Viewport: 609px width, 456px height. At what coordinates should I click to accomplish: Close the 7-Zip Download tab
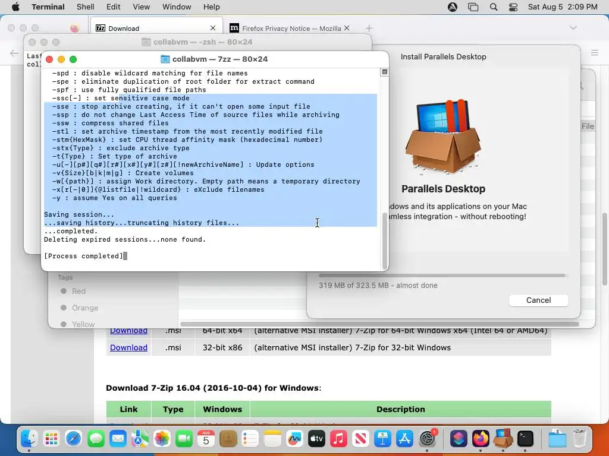pos(213,28)
